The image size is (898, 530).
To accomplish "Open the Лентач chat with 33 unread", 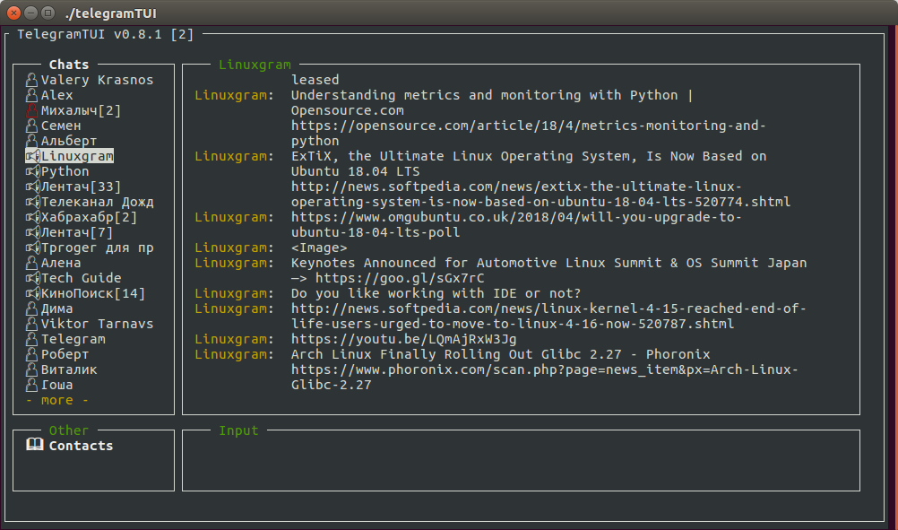I will (x=81, y=187).
